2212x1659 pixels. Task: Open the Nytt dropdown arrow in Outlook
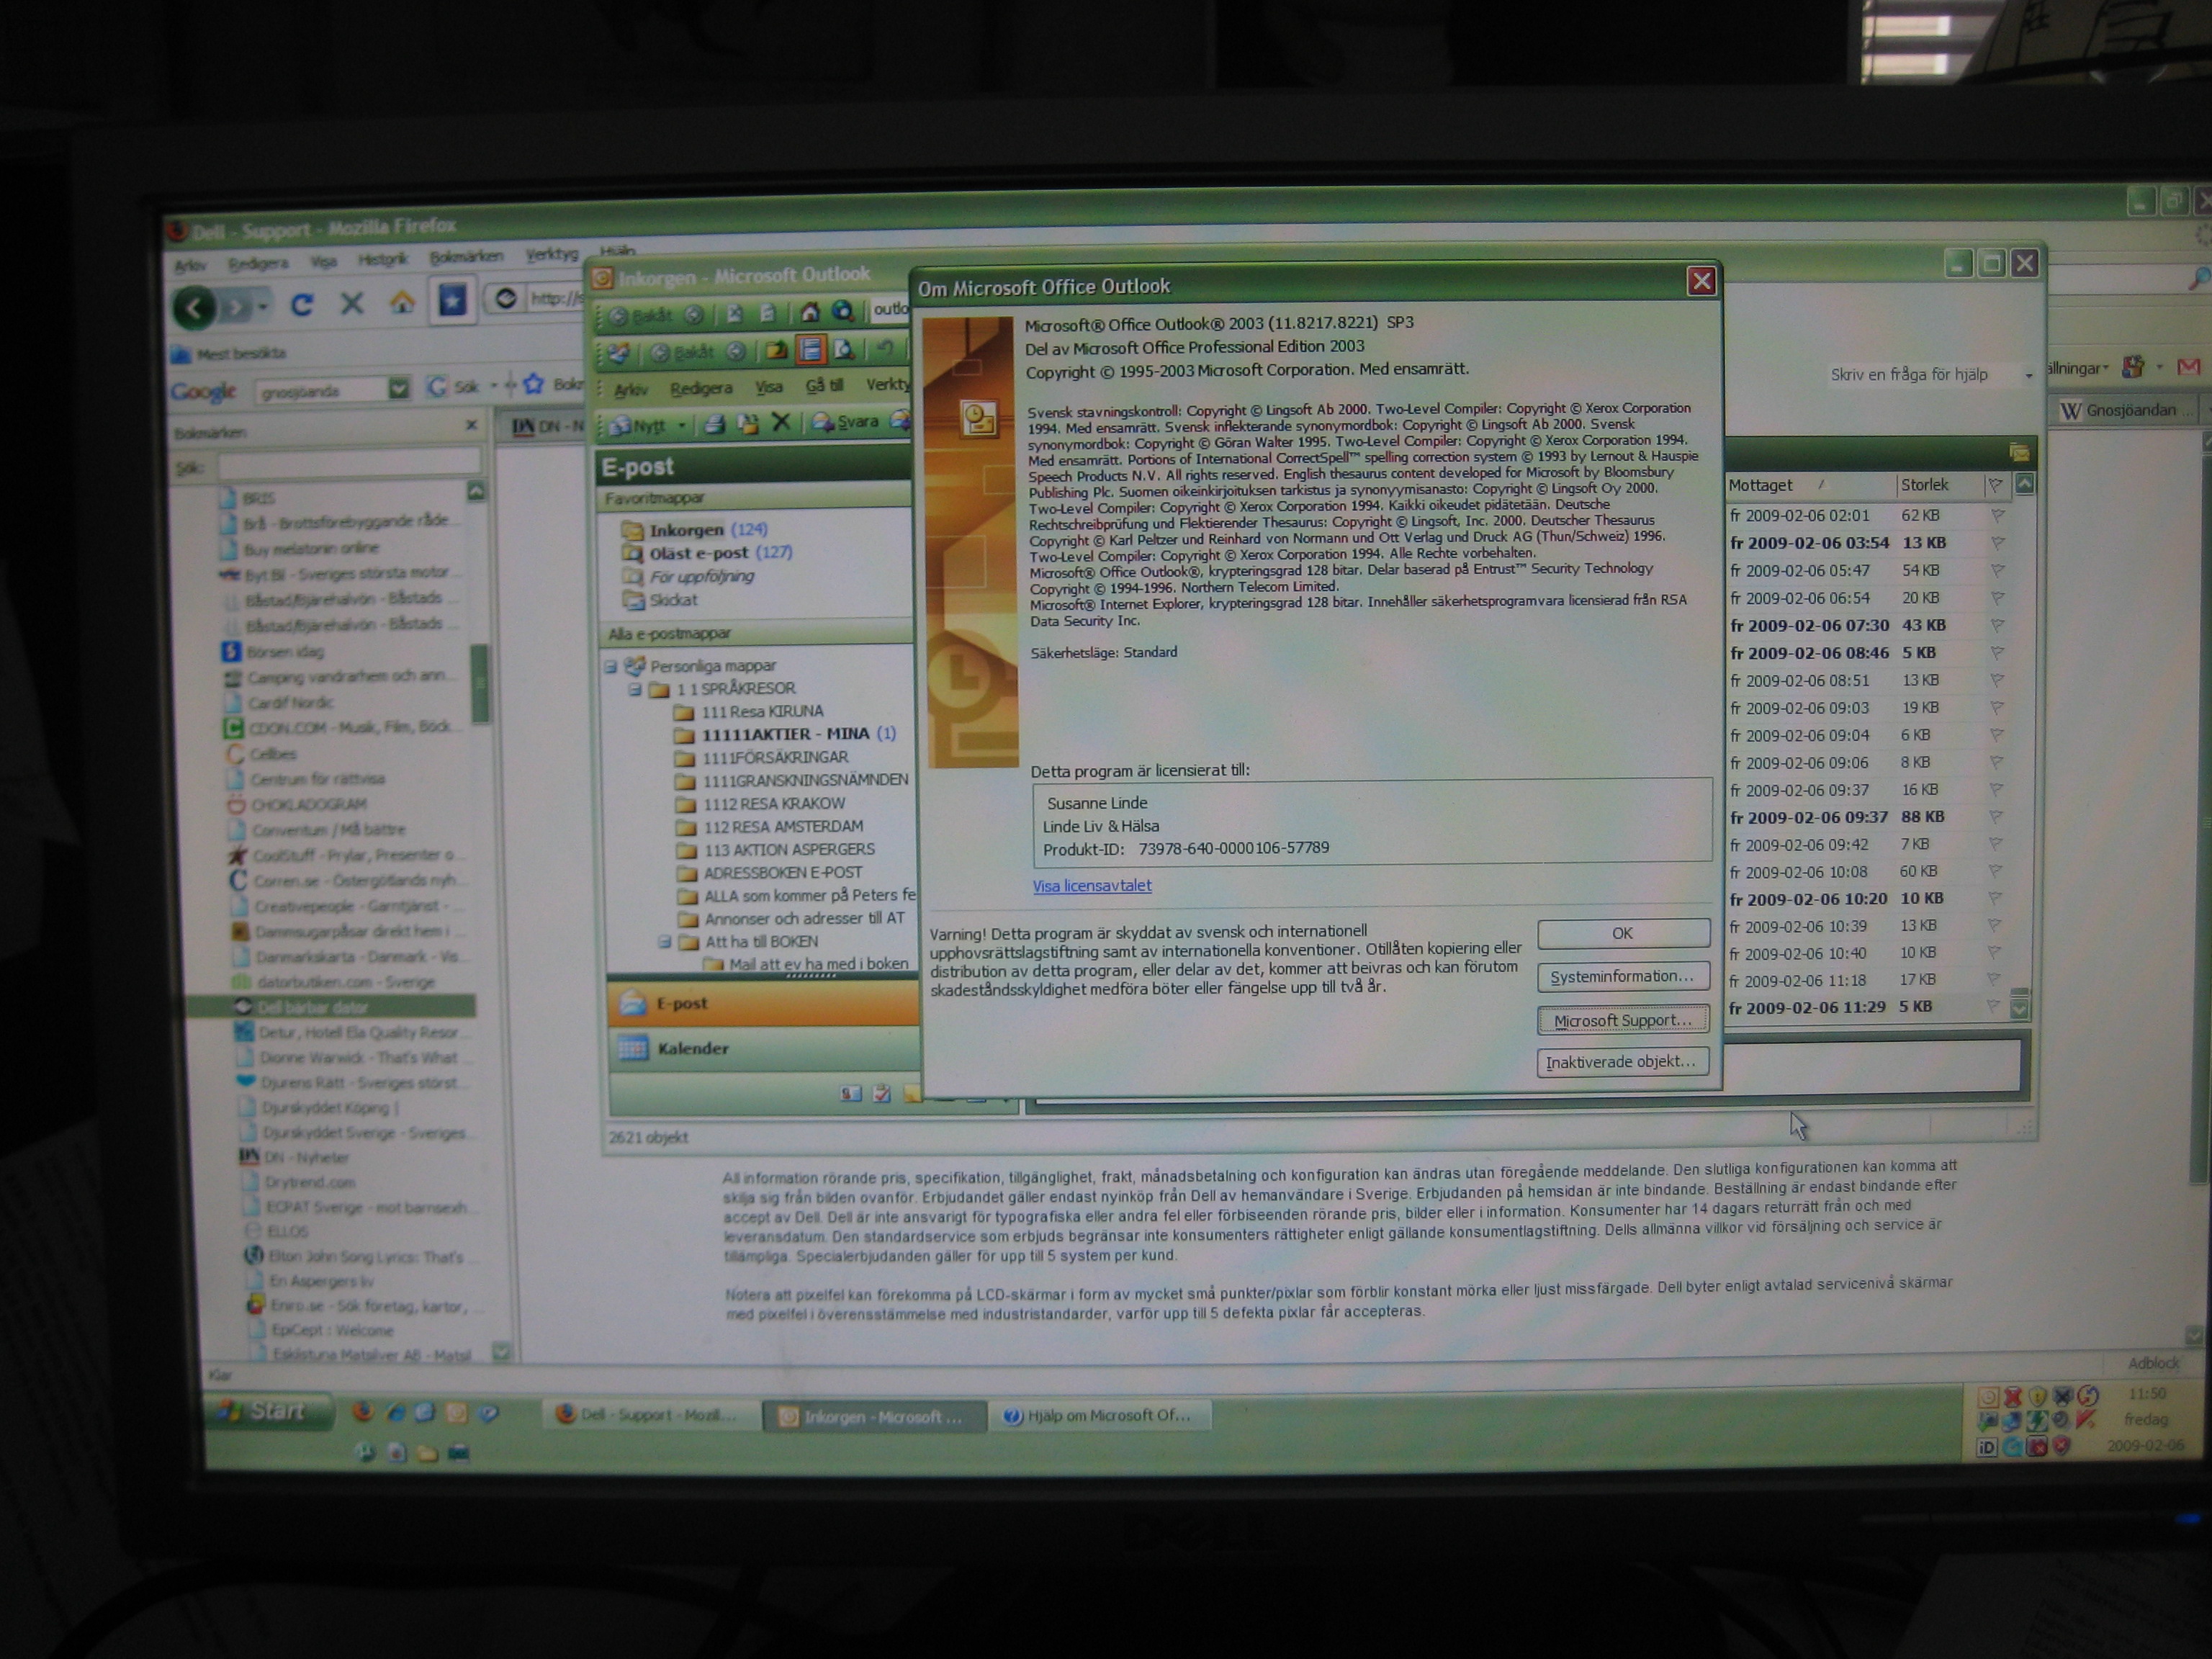point(683,426)
